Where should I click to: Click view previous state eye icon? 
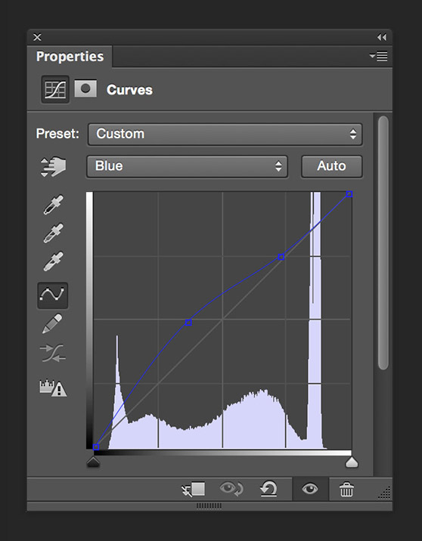[231, 489]
